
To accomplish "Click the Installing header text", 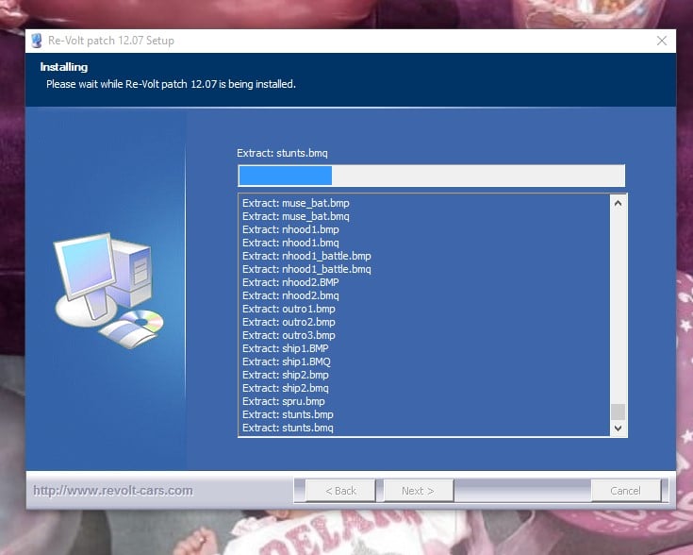I will 63,68.
